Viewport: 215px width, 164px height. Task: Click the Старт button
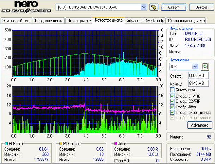173,7
